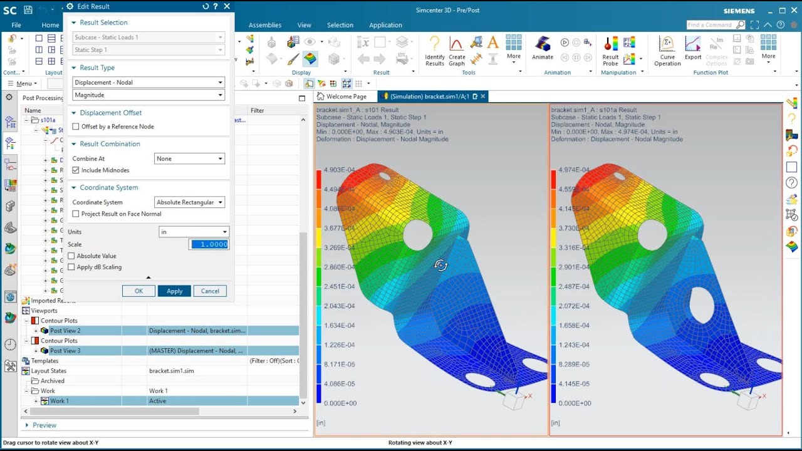
Task: Open Result Probe tool
Action: [x=610, y=51]
